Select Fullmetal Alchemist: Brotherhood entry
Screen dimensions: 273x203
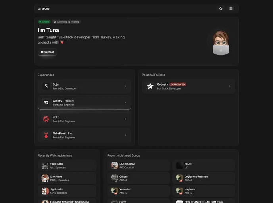click(x=67, y=201)
